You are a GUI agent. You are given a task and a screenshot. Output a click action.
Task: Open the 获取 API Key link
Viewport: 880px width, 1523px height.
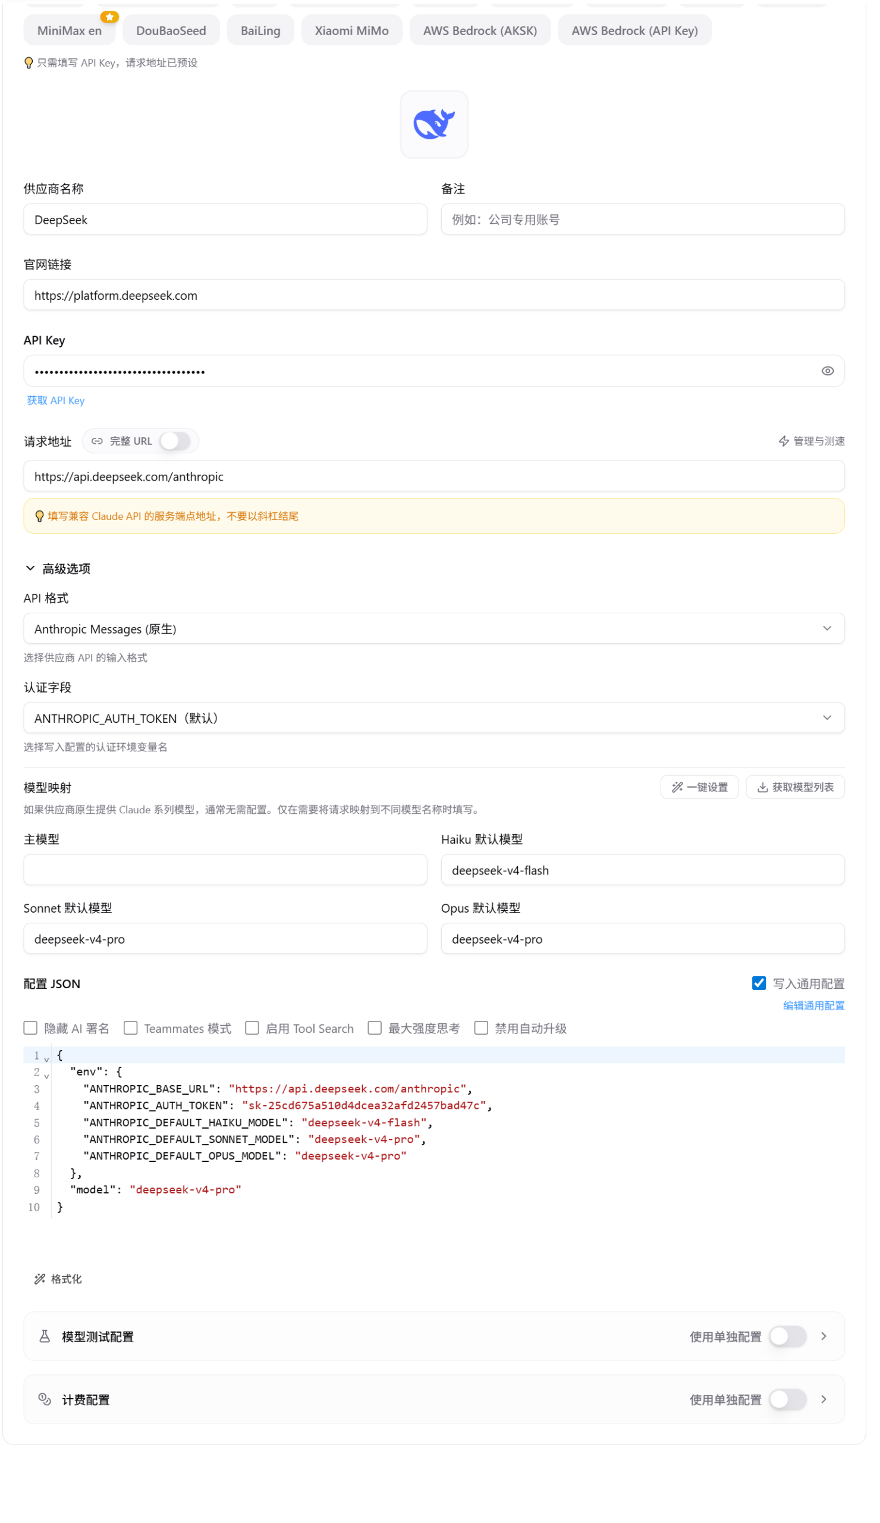[x=55, y=400]
